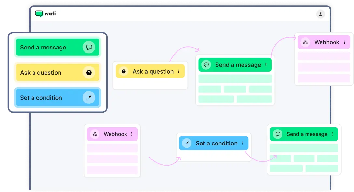Select Send a message block in the palette
354x192 pixels.
58,47
